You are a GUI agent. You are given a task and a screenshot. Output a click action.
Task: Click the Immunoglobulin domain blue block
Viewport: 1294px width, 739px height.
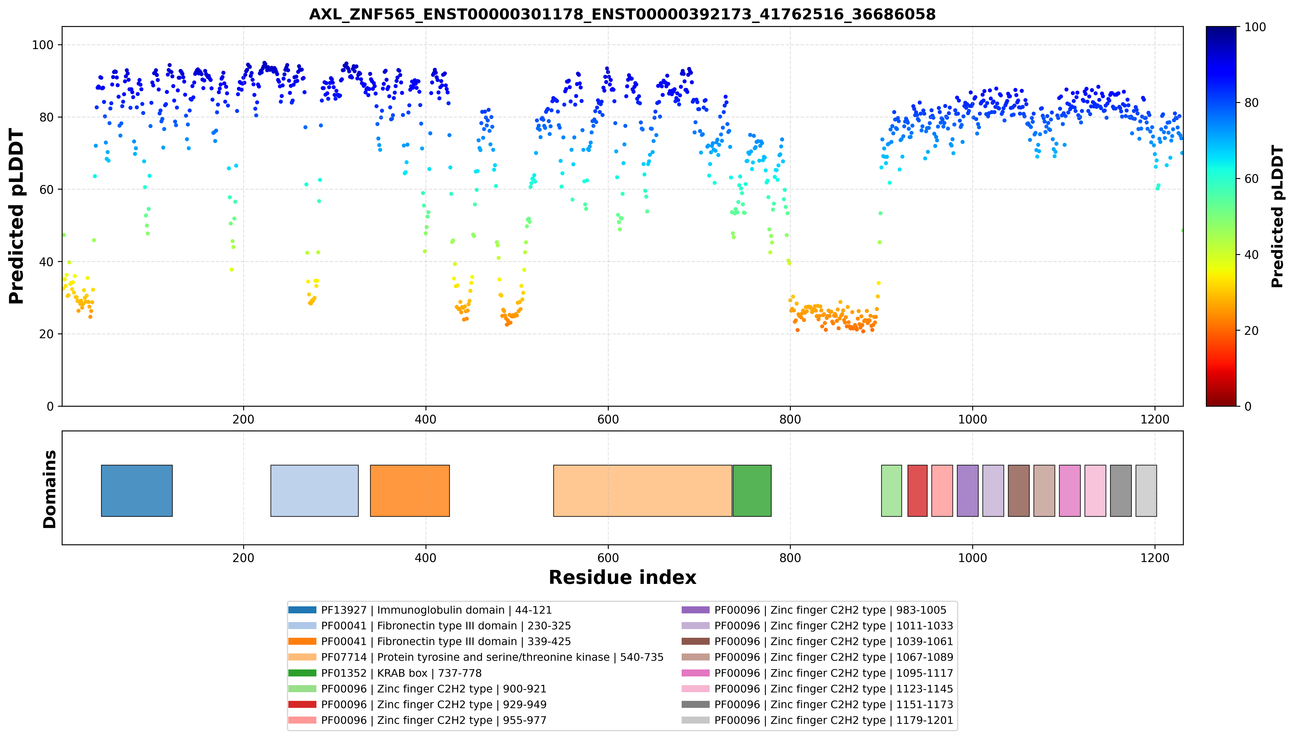(137, 490)
